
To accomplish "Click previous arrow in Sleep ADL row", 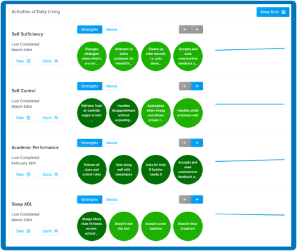I will (185, 200).
